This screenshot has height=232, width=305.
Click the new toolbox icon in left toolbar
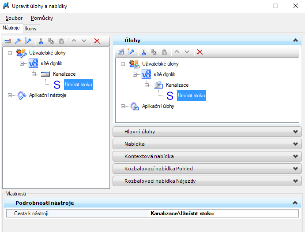(8, 41)
